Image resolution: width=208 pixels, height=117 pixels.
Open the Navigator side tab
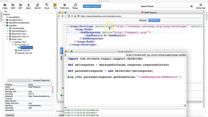tap(1, 17)
